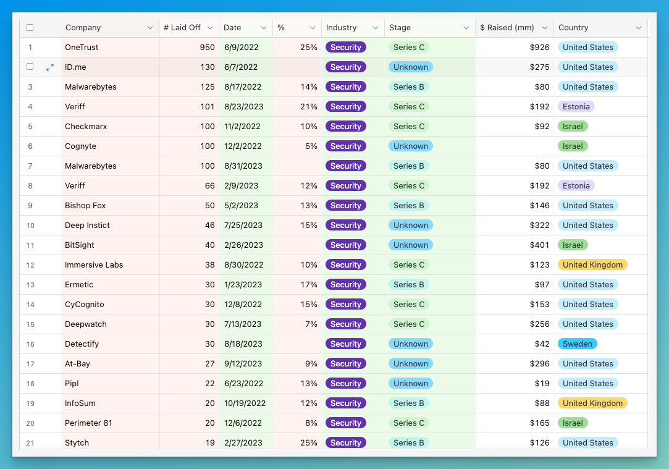669x469 pixels.
Task: Select the CyCognito company cell
Action: 110,304
